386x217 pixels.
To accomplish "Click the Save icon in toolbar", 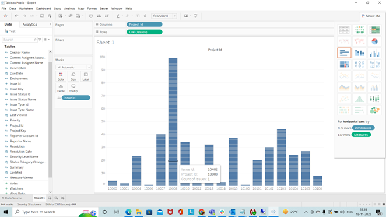I will (42, 16).
